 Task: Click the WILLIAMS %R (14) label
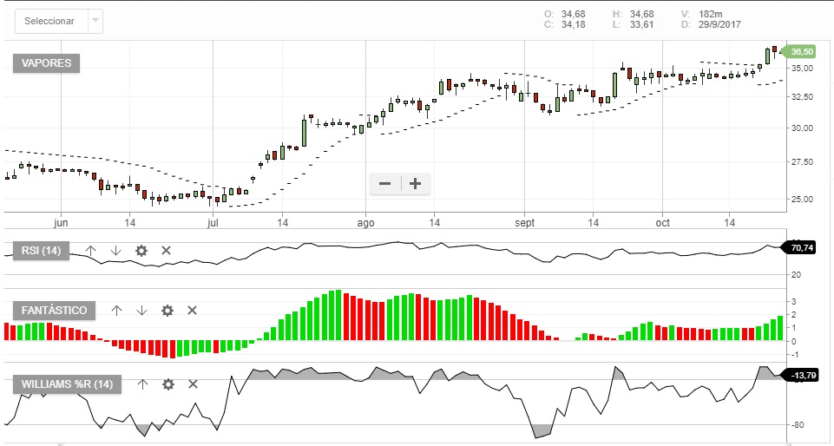pyautogui.click(x=67, y=384)
